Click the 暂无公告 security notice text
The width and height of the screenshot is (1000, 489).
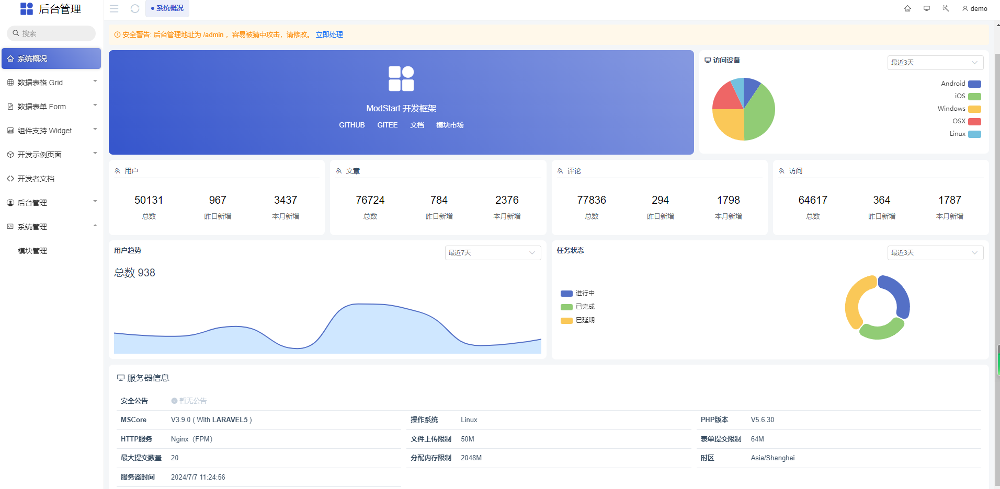tap(193, 401)
